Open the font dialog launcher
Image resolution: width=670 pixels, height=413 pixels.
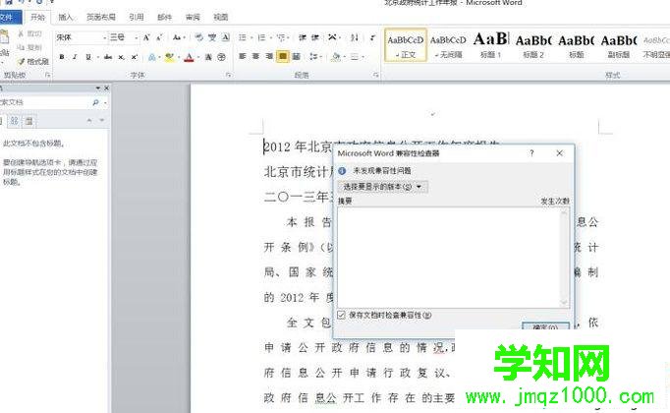pyautogui.click(x=229, y=76)
